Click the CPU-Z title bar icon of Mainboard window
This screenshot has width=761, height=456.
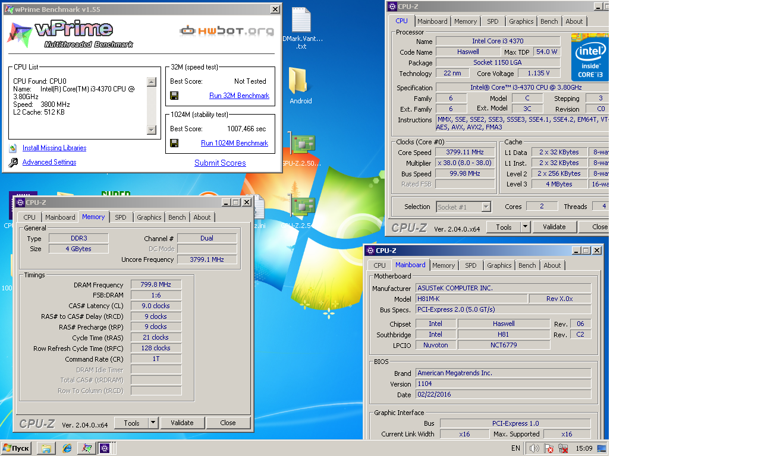(x=370, y=251)
